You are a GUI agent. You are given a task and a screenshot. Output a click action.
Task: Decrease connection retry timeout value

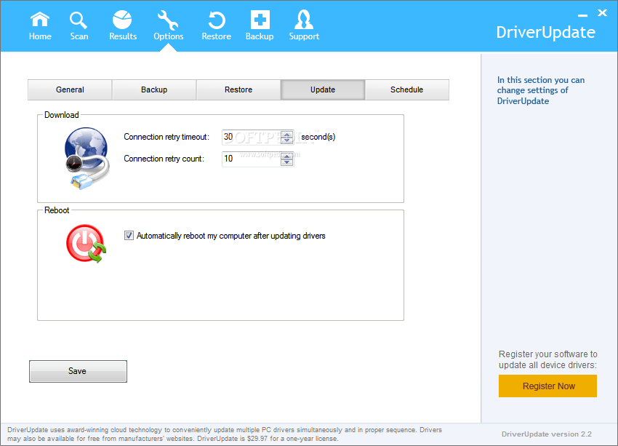pos(287,140)
